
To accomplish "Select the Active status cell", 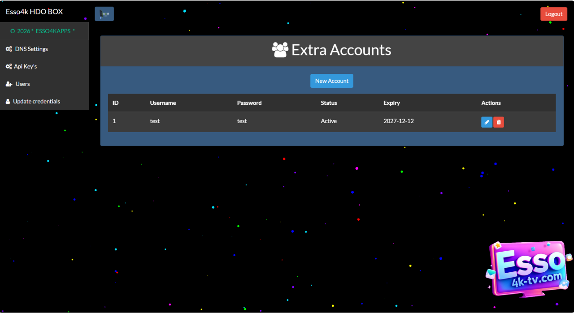I will [329, 121].
